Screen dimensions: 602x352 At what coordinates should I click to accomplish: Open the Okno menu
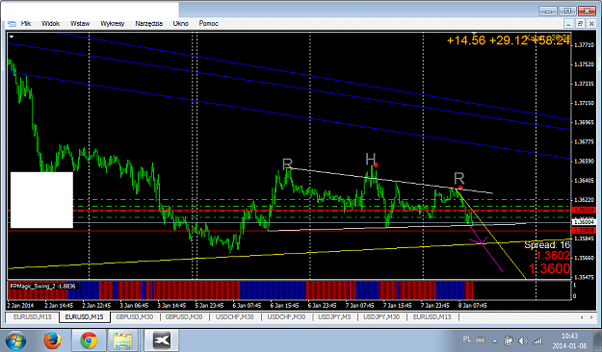[x=180, y=24]
